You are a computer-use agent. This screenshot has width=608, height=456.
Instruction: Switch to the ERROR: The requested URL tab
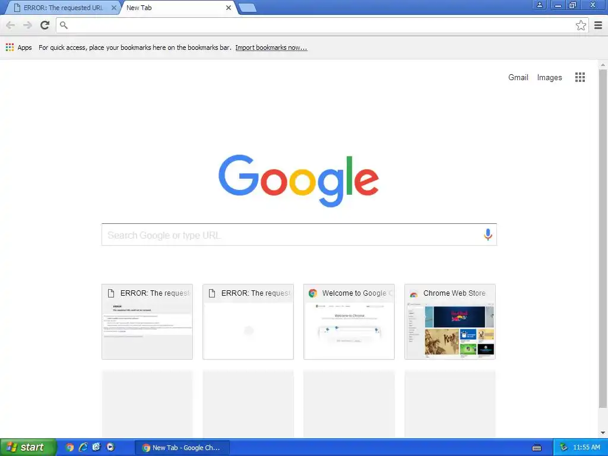point(62,8)
